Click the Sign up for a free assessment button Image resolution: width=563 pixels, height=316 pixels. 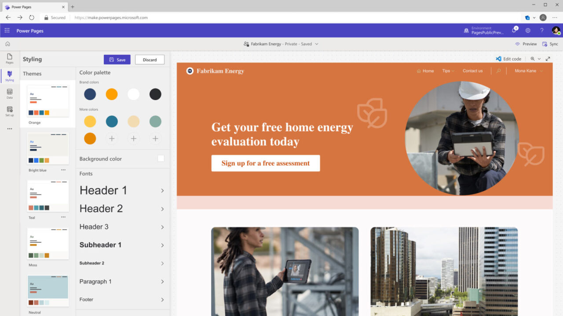pos(266,163)
